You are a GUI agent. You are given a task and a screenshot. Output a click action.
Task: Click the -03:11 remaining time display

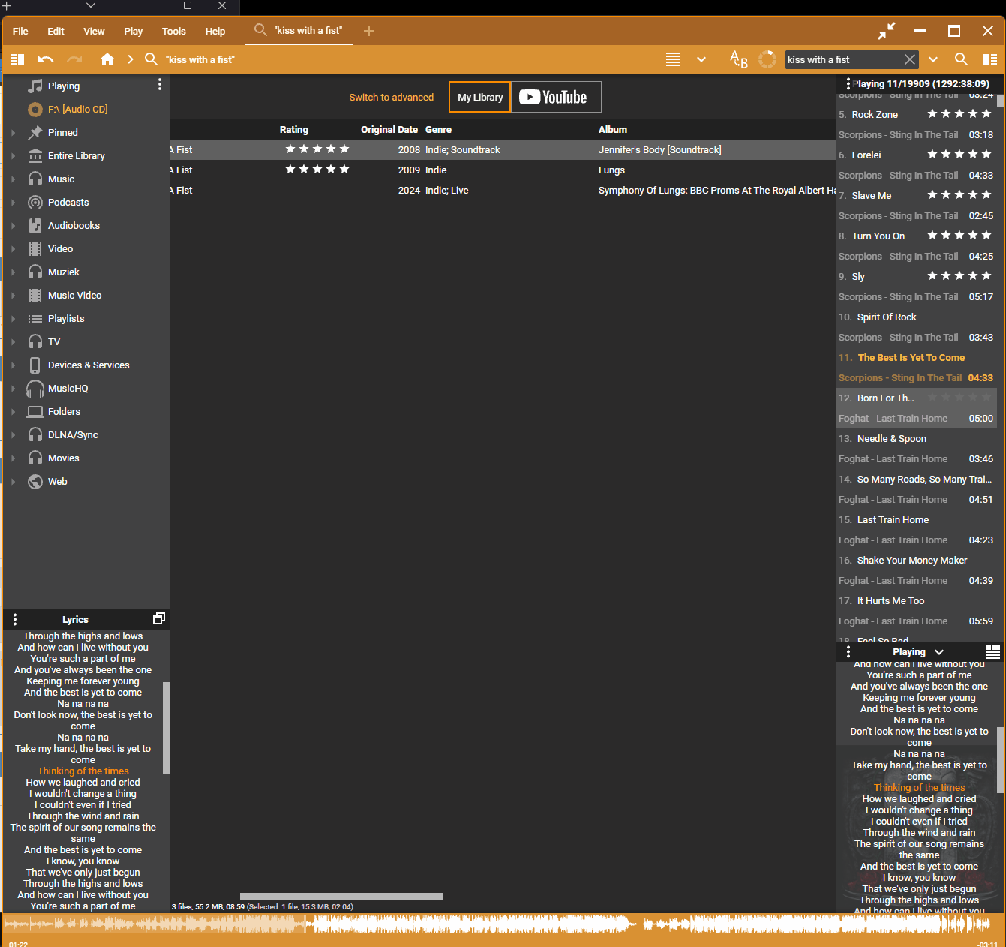pyautogui.click(x=988, y=943)
